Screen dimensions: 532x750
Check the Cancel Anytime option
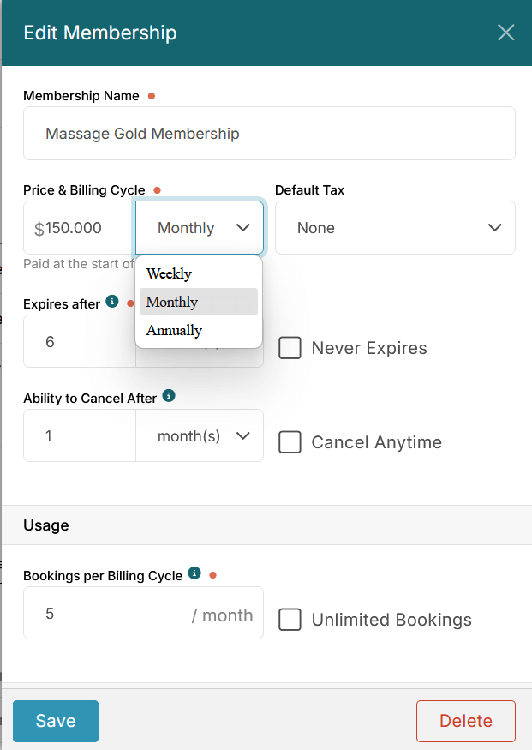coord(290,442)
